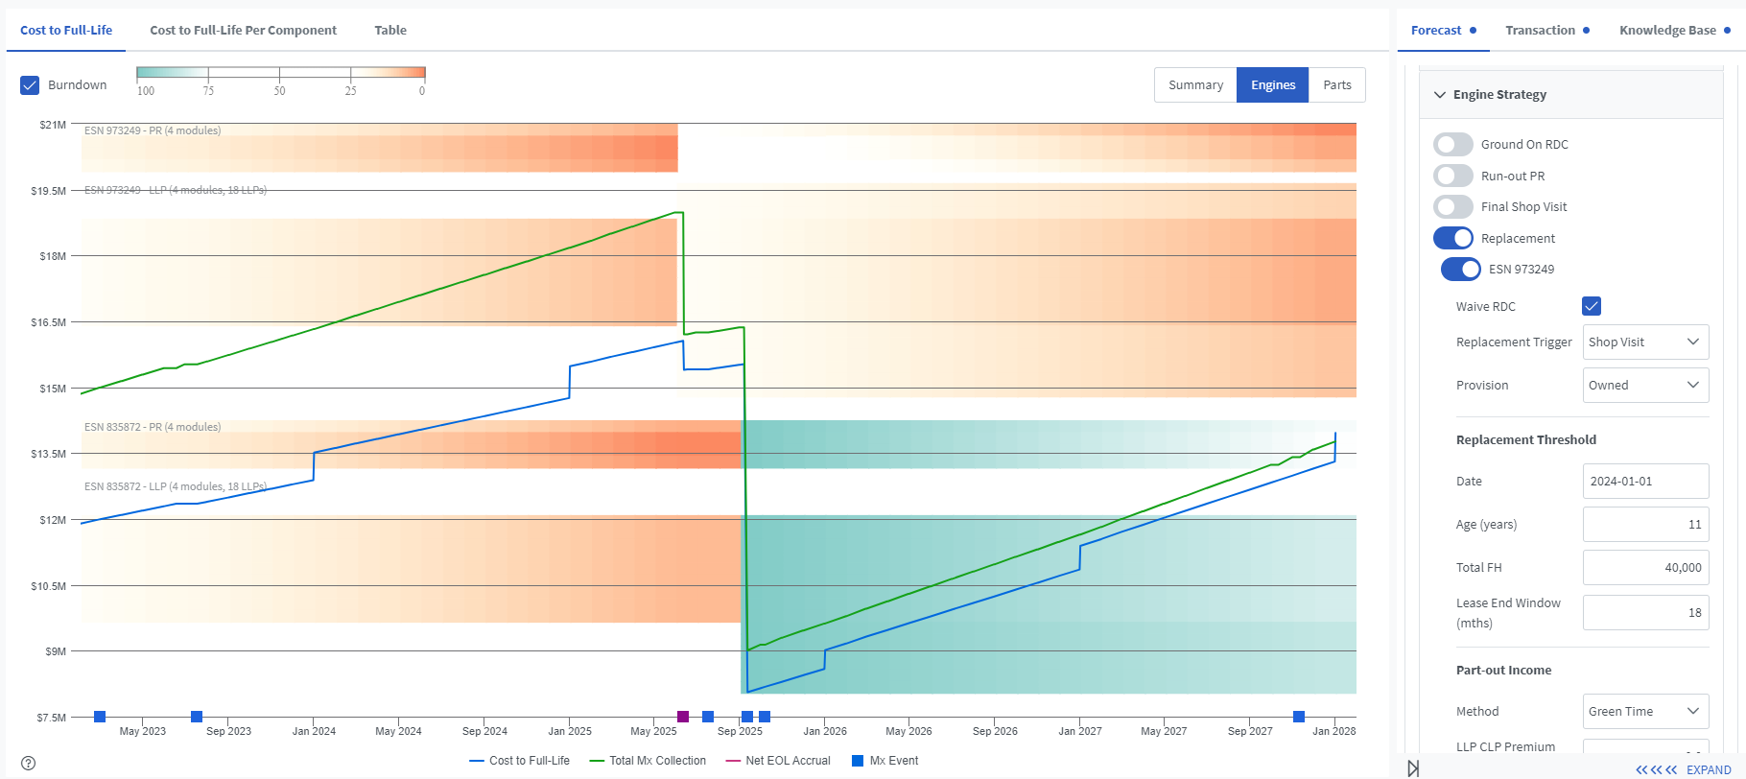This screenshot has width=1746, height=779.
Task: Switch to the Transaction tab
Action: tap(1546, 31)
